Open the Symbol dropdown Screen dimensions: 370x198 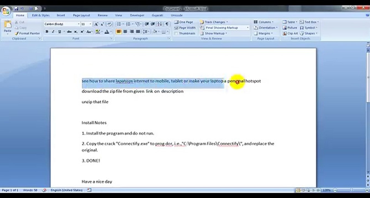click(x=309, y=28)
